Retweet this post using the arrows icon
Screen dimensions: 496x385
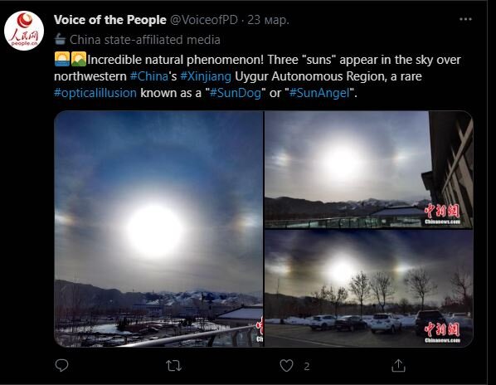[x=173, y=366]
